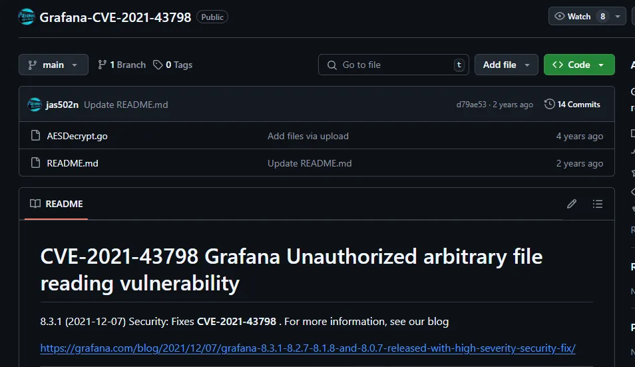
Task: Click the file icon next to AESDecrypt.go
Action: pos(35,136)
